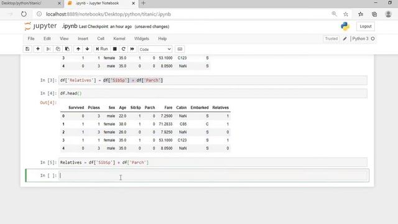Image resolution: width=398 pixels, height=224 pixels.
Task: Rename notebook via .ipynb title
Action: pyautogui.click(x=70, y=26)
